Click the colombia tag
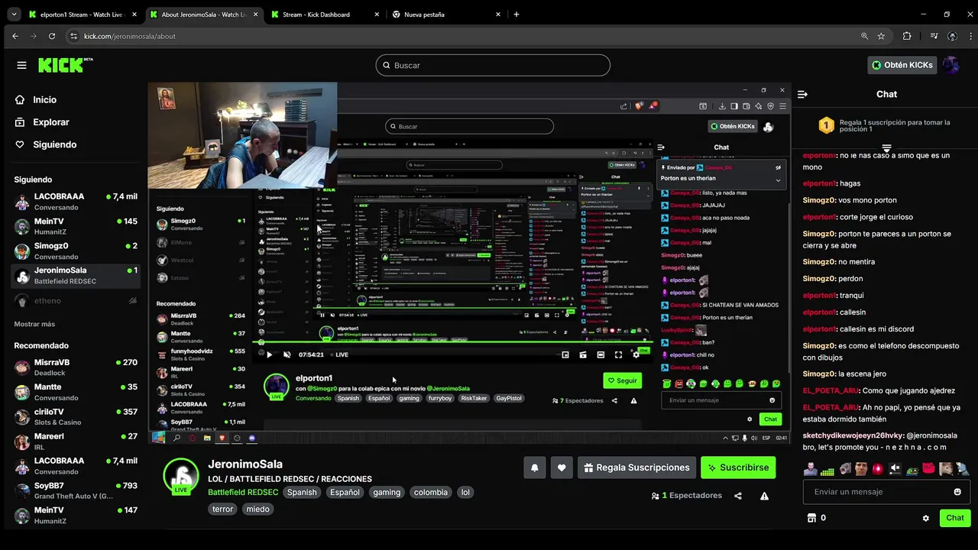 pyautogui.click(x=431, y=492)
